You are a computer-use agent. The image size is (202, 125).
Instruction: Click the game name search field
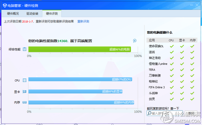click(x=165, y=113)
